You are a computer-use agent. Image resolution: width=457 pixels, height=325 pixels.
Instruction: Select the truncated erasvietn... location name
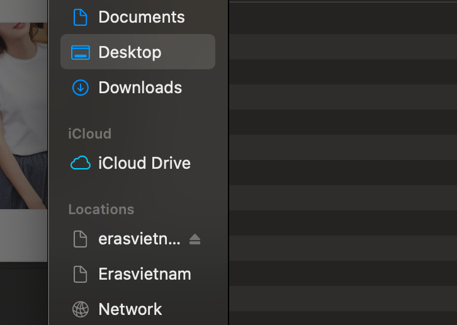[x=139, y=239]
